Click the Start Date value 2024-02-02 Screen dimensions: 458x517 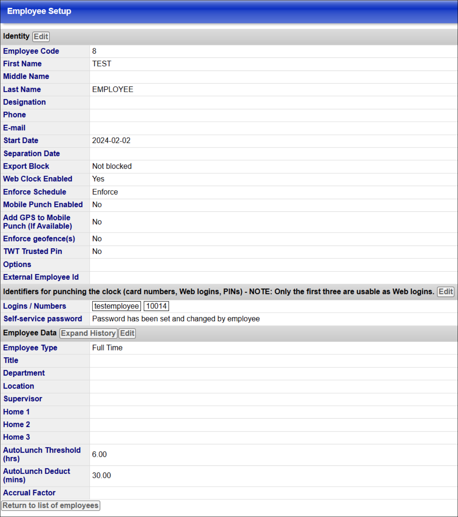coord(111,141)
